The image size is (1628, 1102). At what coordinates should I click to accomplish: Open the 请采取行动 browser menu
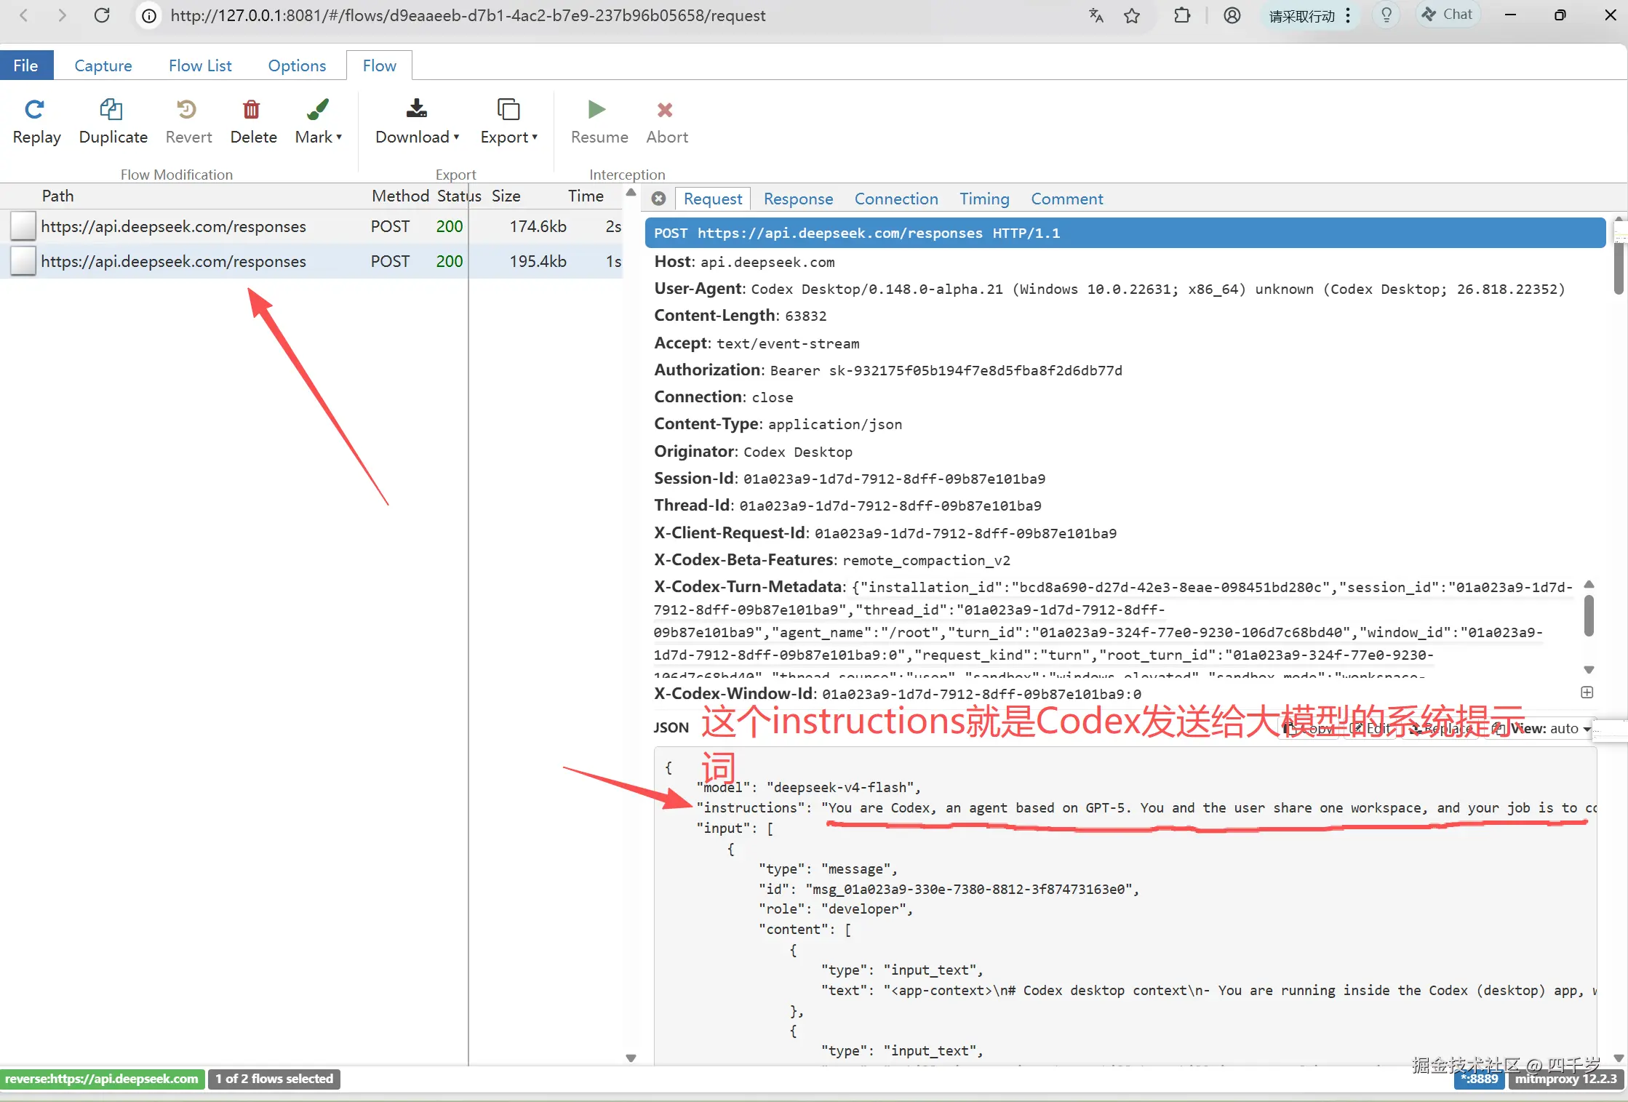click(x=1309, y=15)
